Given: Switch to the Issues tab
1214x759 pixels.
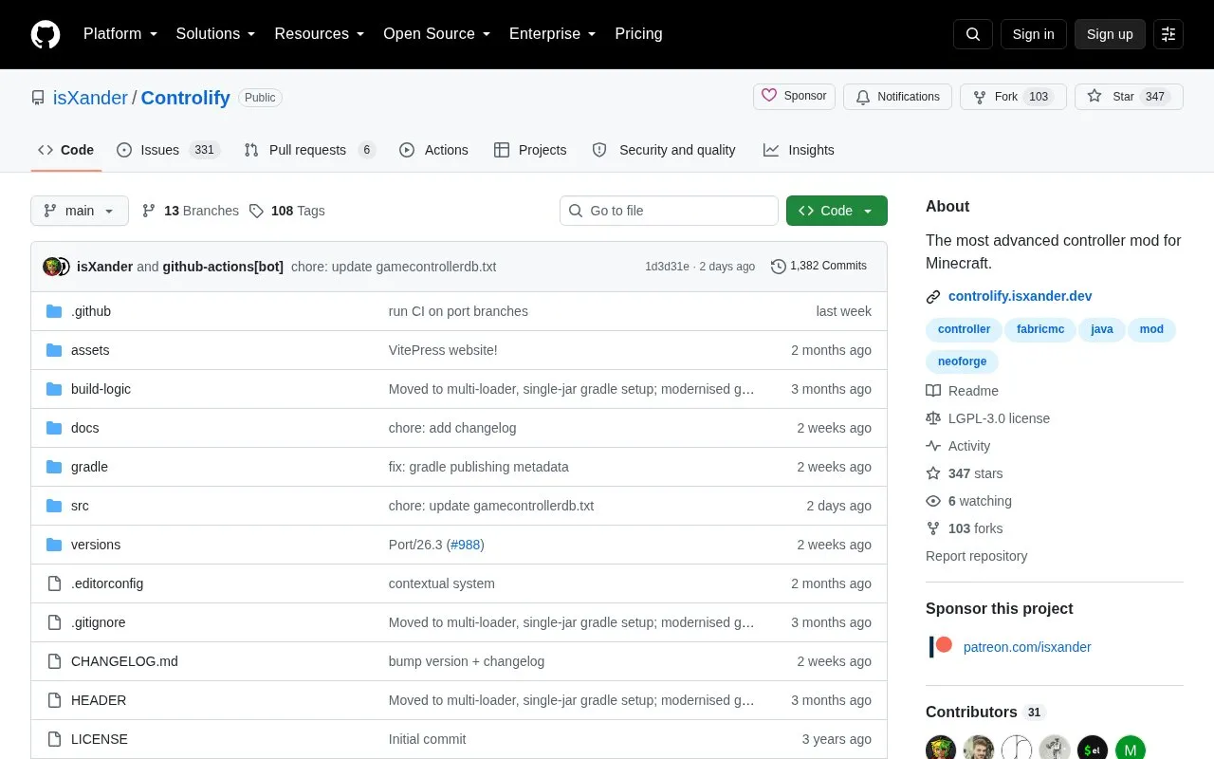Looking at the screenshot, I should [x=168, y=150].
